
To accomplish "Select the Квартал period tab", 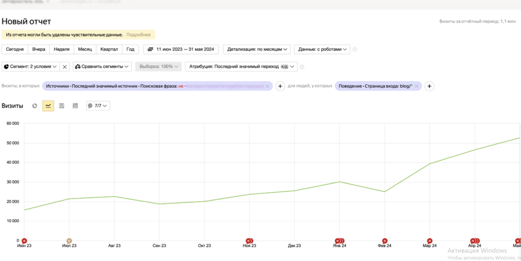I will 109,49.
